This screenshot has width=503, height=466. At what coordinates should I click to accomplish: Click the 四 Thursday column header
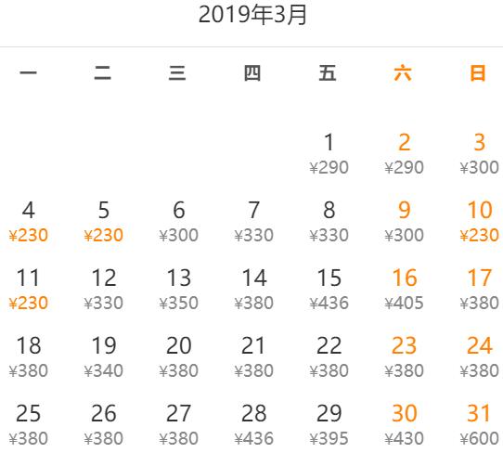tap(252, 72)
